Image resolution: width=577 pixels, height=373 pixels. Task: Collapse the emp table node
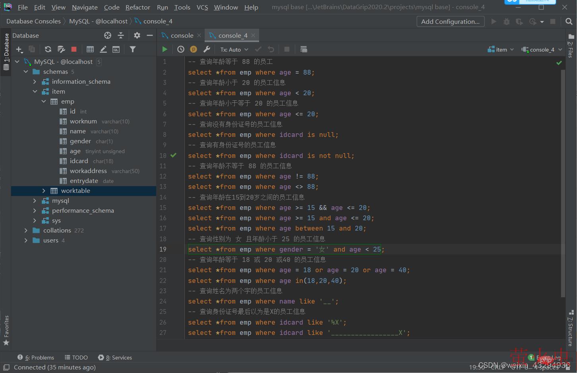click(x=44, y=102)
